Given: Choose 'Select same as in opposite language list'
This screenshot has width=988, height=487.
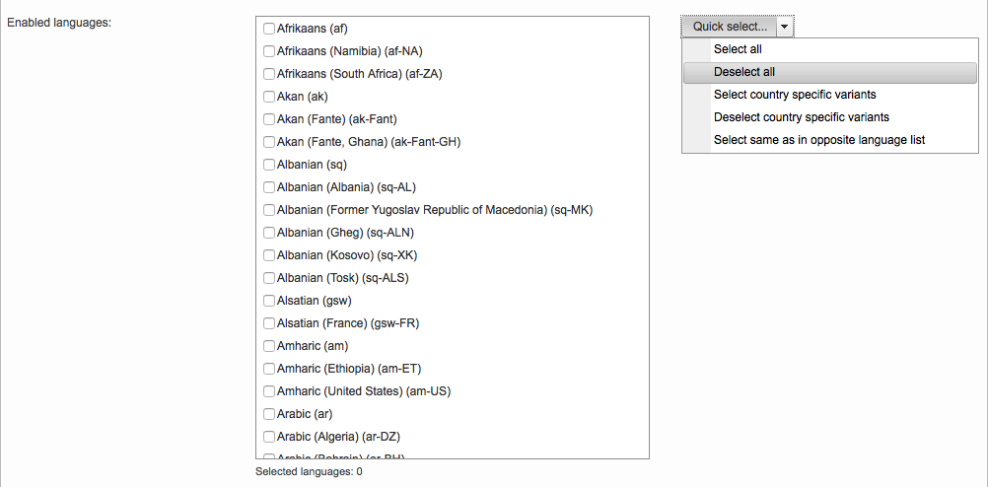Looking at the screenshot, I should point(818,140).
